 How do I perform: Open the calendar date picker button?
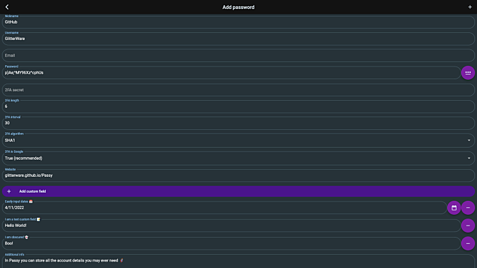[454, 207]
